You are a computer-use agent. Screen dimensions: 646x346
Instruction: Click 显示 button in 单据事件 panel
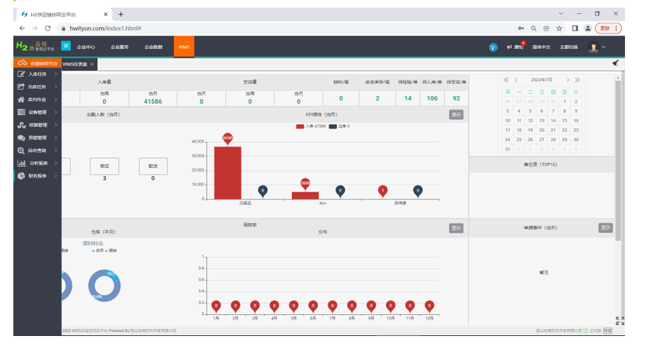pos(605,228)
